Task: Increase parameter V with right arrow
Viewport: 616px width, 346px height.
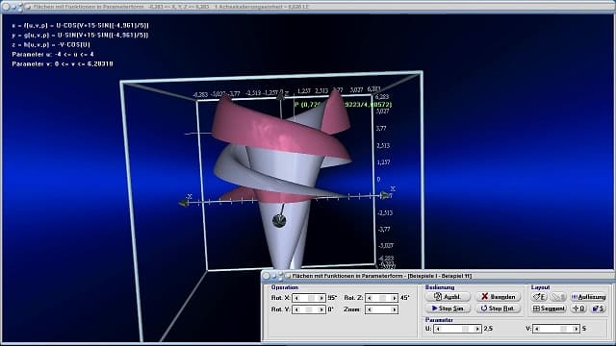Action: coord(576,329)
